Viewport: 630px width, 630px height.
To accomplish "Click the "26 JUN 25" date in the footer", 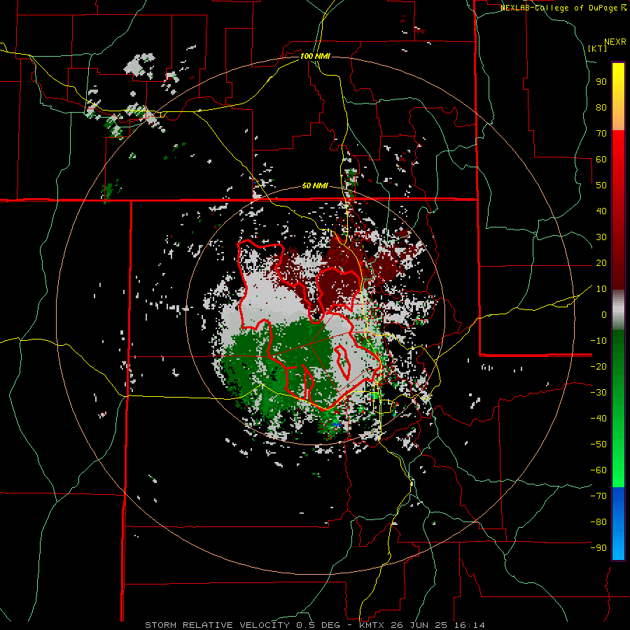I will (420, 625).
